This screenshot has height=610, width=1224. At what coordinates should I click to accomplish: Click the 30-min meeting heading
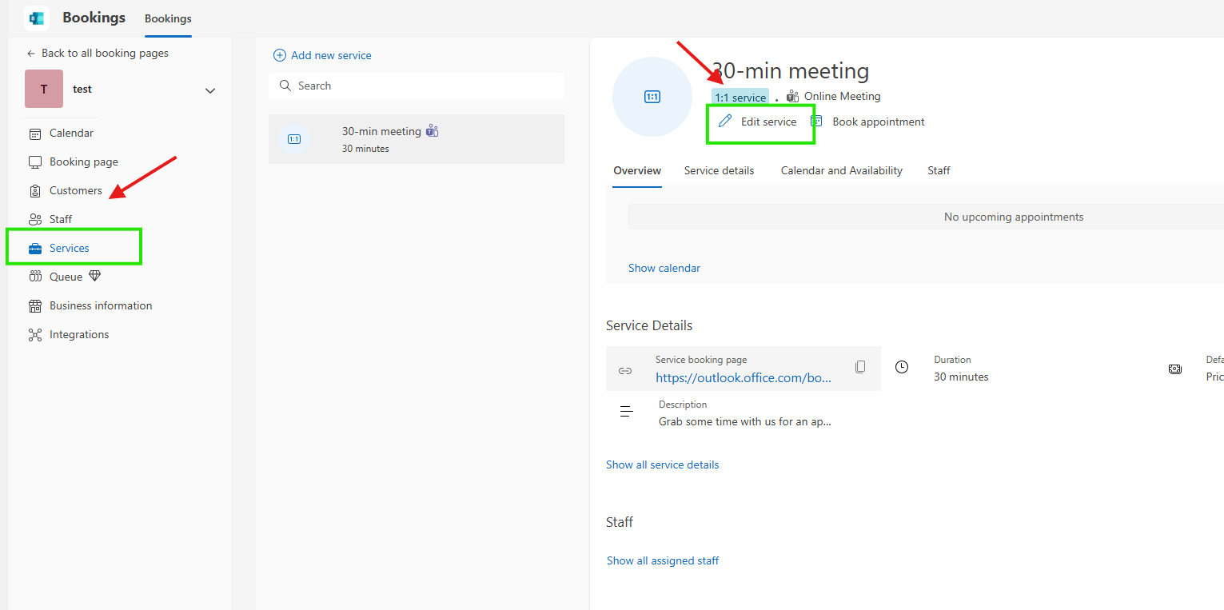coord(790,71)
